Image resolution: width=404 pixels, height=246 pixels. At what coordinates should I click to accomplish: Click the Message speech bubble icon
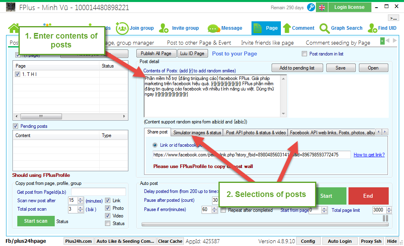[x=213, y=28]
